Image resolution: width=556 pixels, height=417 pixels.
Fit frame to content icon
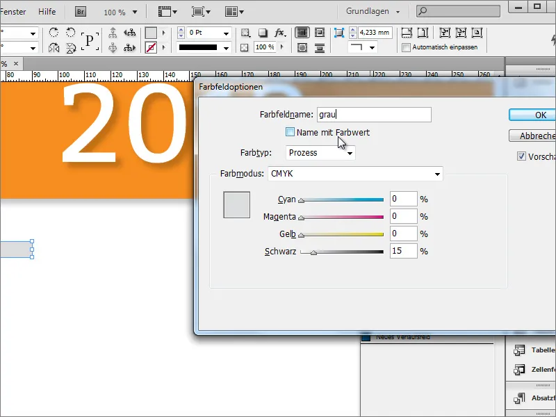461,33
